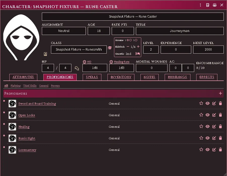227x176 pixels.
Task: Toggle visibility eye for Open Locks
Action: (x=208, y=115)
